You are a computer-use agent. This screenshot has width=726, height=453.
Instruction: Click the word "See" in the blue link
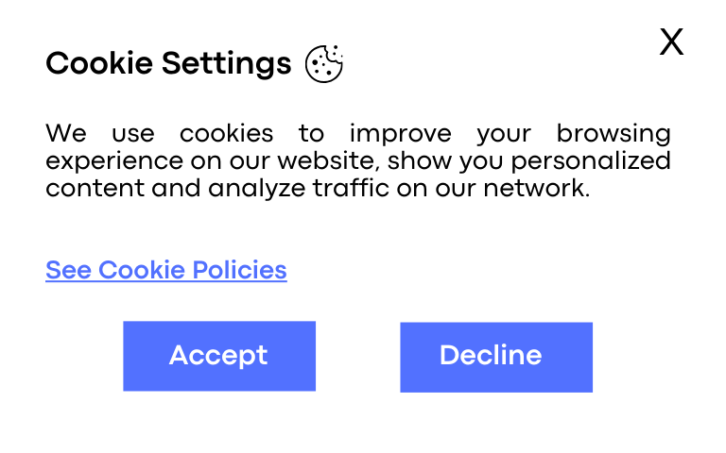[68, 270]
